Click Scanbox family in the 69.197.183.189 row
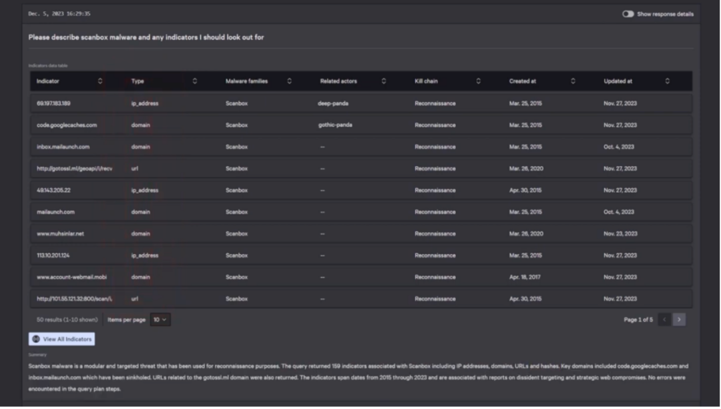721x409 pixels. pos(236,103)
